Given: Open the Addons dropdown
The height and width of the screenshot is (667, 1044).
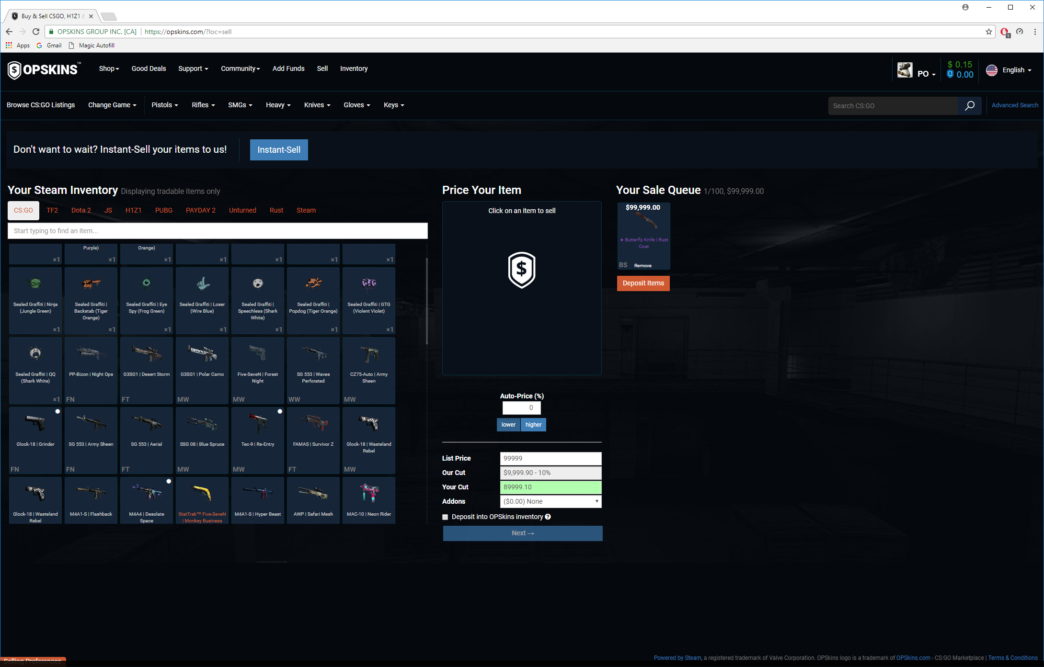Looking at the screenshot, I should point(551,501).
